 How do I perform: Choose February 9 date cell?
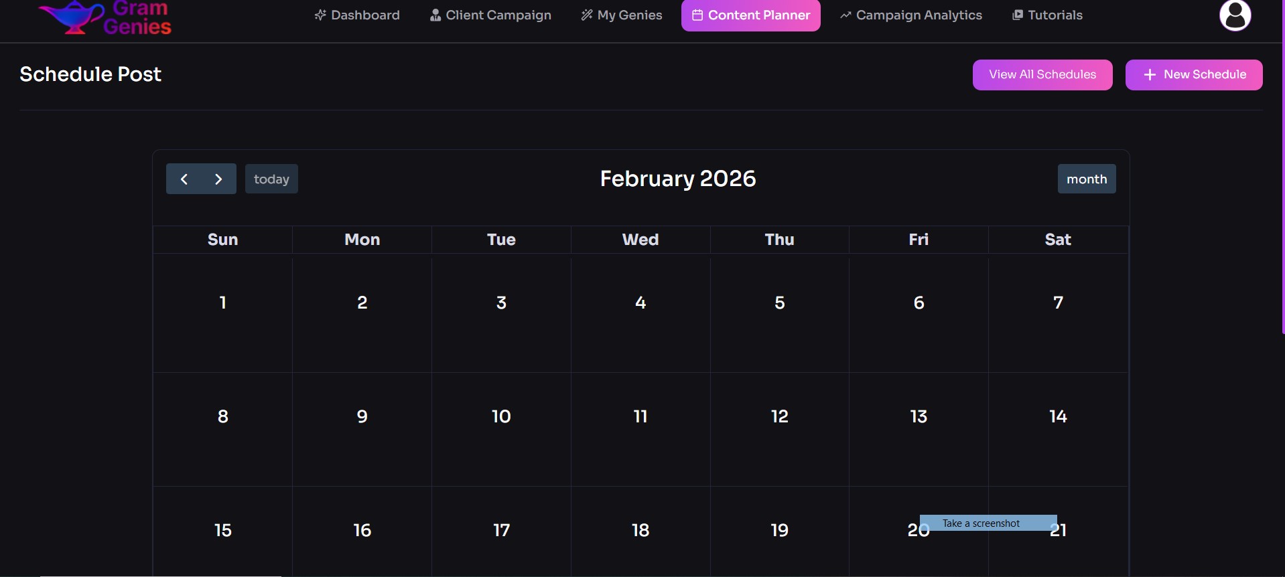[x=362, y=430]
